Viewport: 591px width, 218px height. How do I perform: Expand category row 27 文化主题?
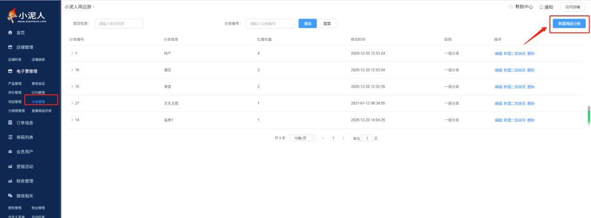(72, 103)
